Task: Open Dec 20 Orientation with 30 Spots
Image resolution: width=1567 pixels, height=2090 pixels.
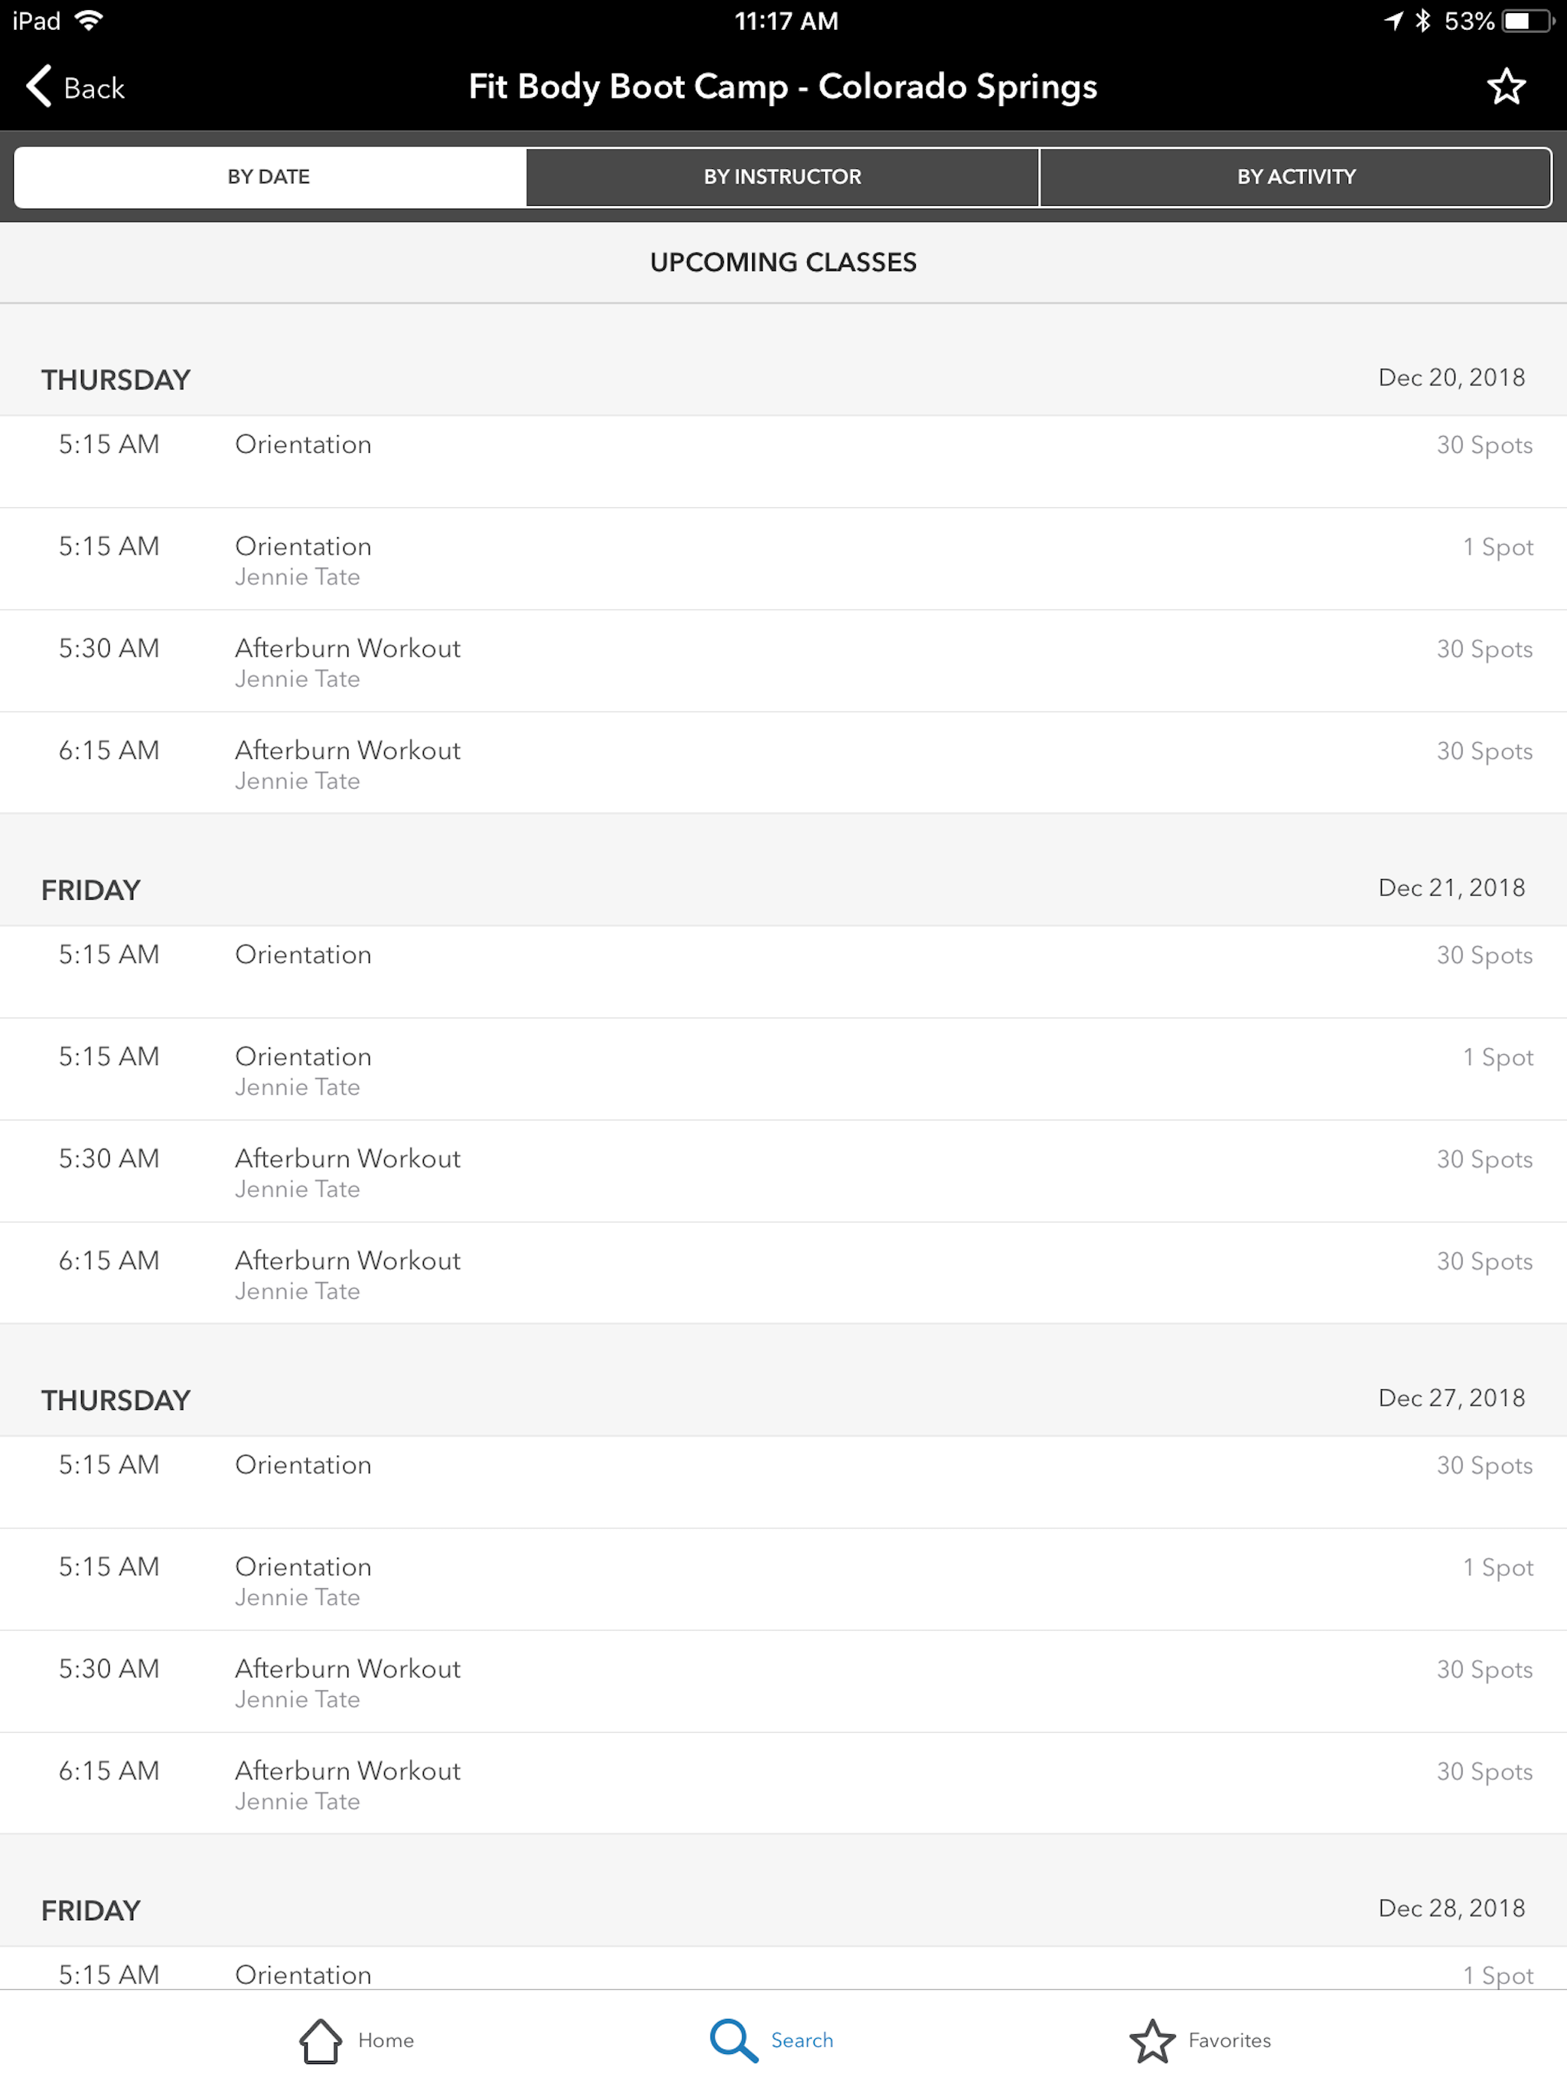Action: pyautogui.click(x=783, y=462)
